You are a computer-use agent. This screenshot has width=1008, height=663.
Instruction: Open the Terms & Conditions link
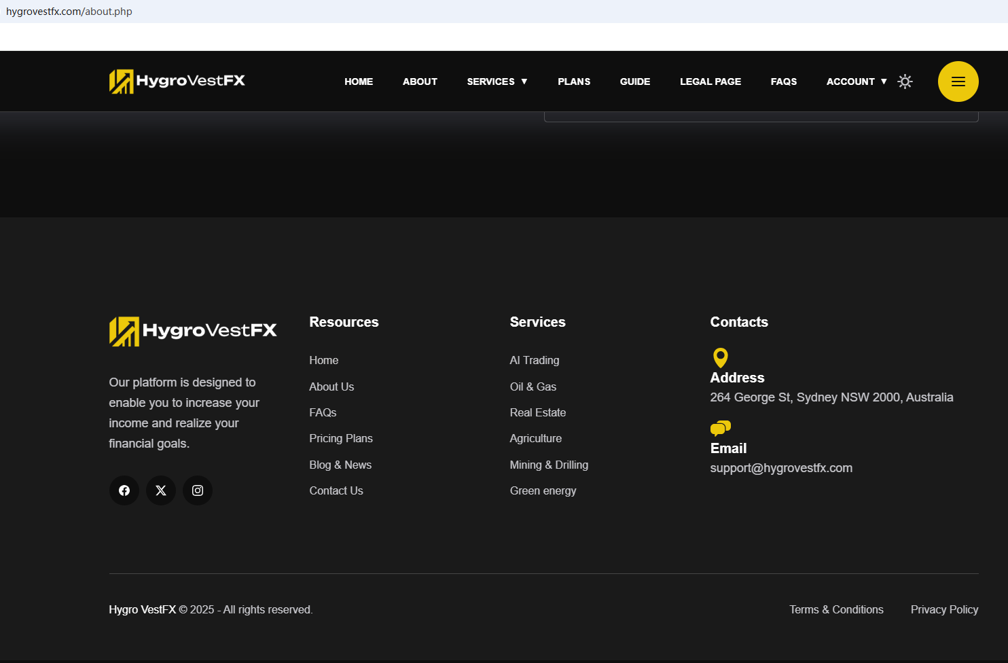point(836,610)
